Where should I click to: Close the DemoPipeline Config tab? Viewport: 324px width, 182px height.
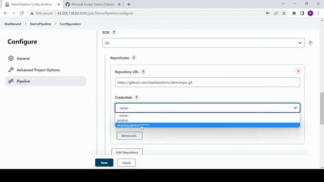[59, 4]
